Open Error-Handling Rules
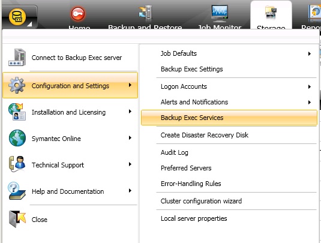 pyautogui.click(x=229, y=184)
